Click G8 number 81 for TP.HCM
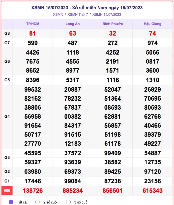 [33, 33]
